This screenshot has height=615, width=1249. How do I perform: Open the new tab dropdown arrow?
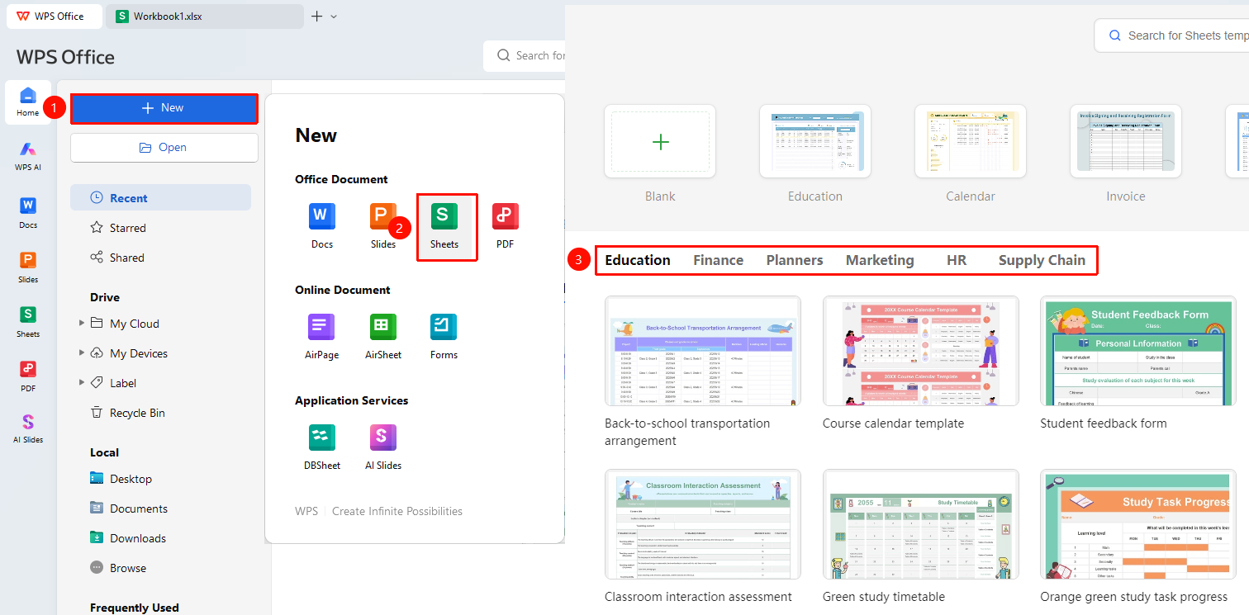334,17
